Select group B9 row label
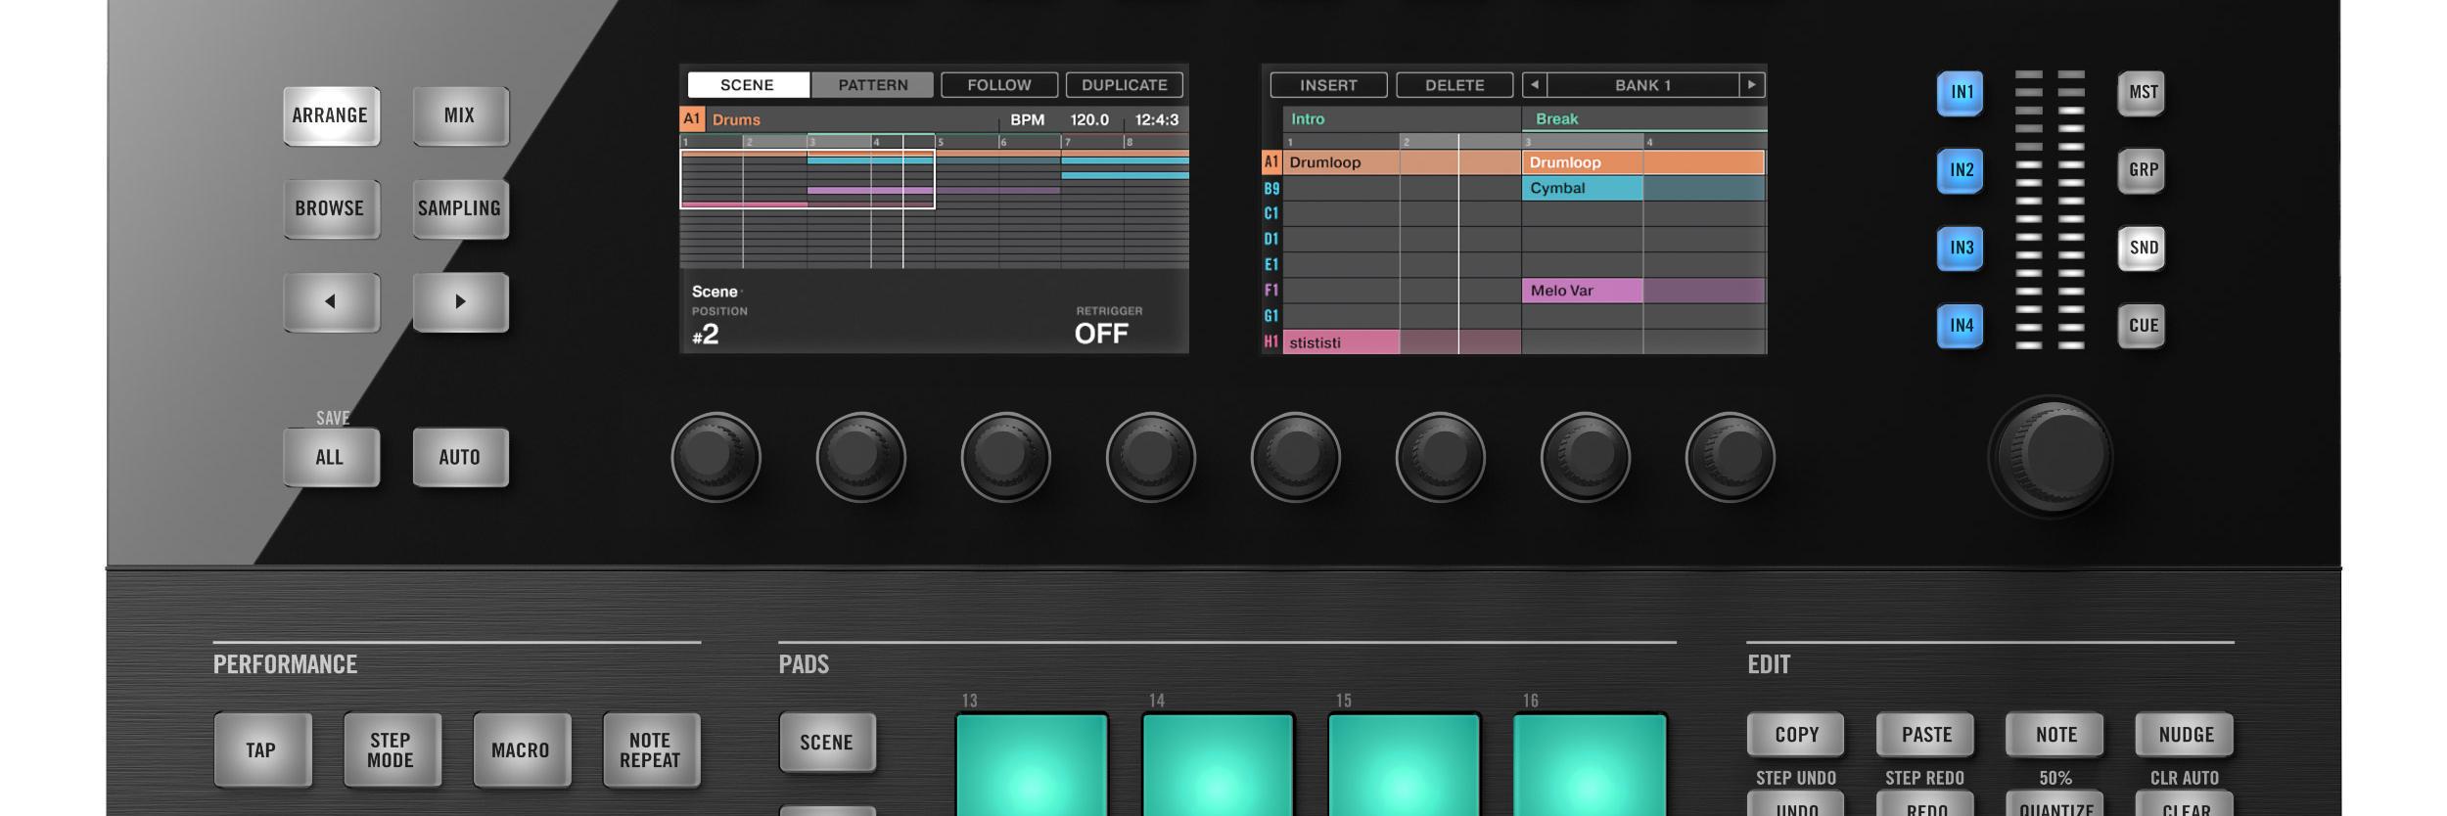The width and height of the screenshot is (2447, 816). tap(1271, 188)
